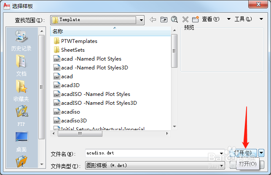Create a new folder icon
This screenshot has height=175, width=271.
click(196, 19)
